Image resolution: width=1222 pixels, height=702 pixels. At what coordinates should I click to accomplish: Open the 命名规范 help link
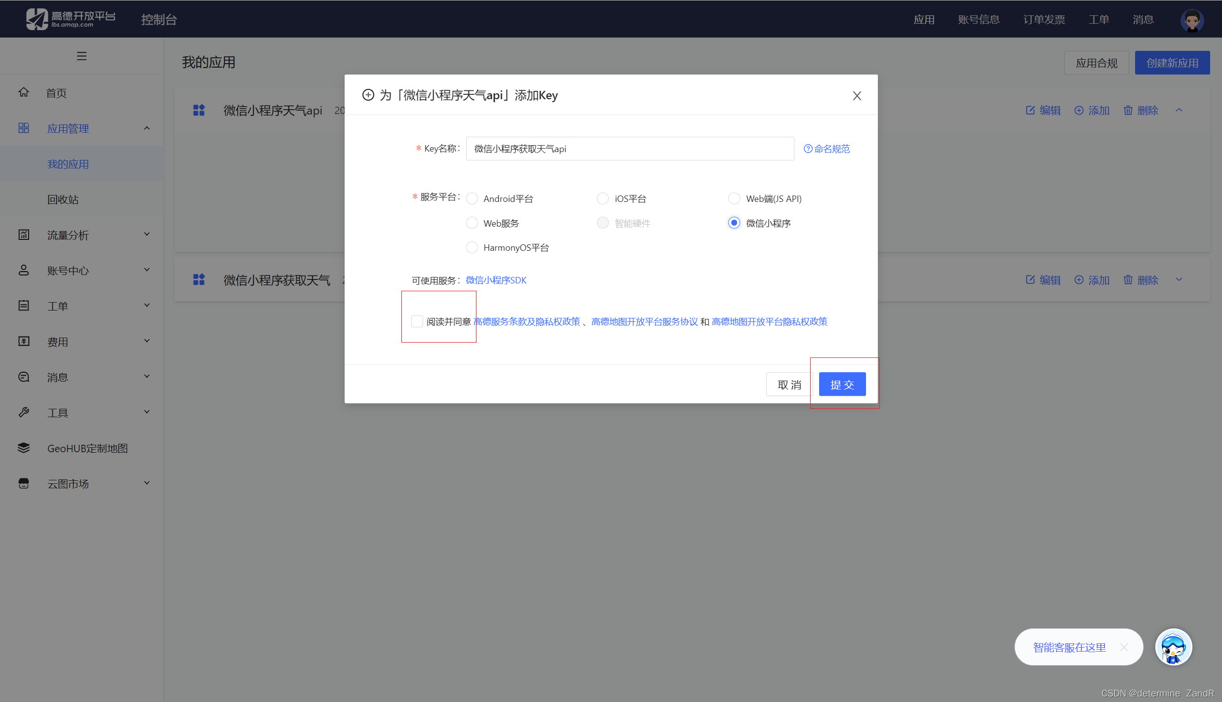[827, 149]
